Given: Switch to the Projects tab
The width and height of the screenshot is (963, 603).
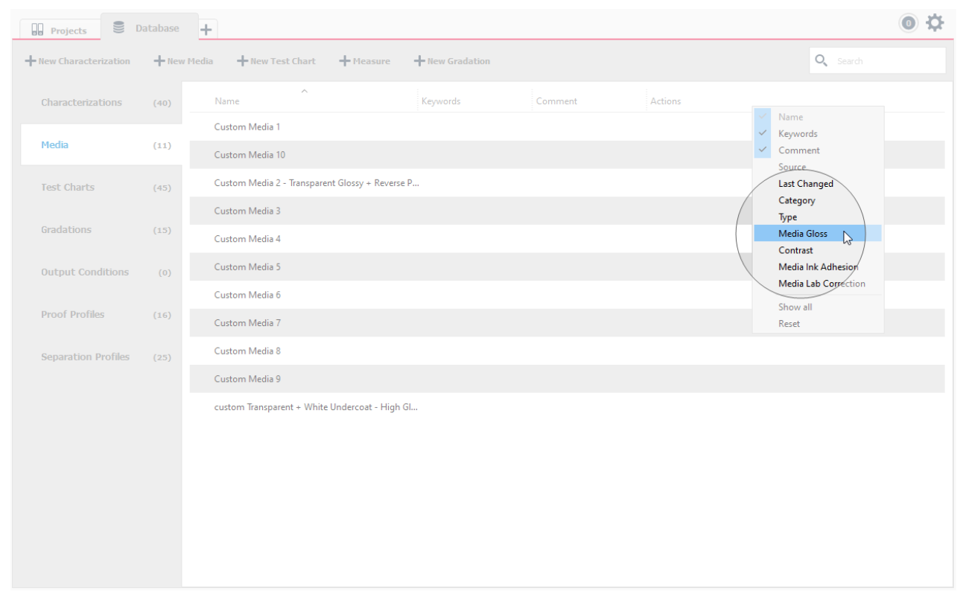Looking at the screenshot, I should click(60, 31).
